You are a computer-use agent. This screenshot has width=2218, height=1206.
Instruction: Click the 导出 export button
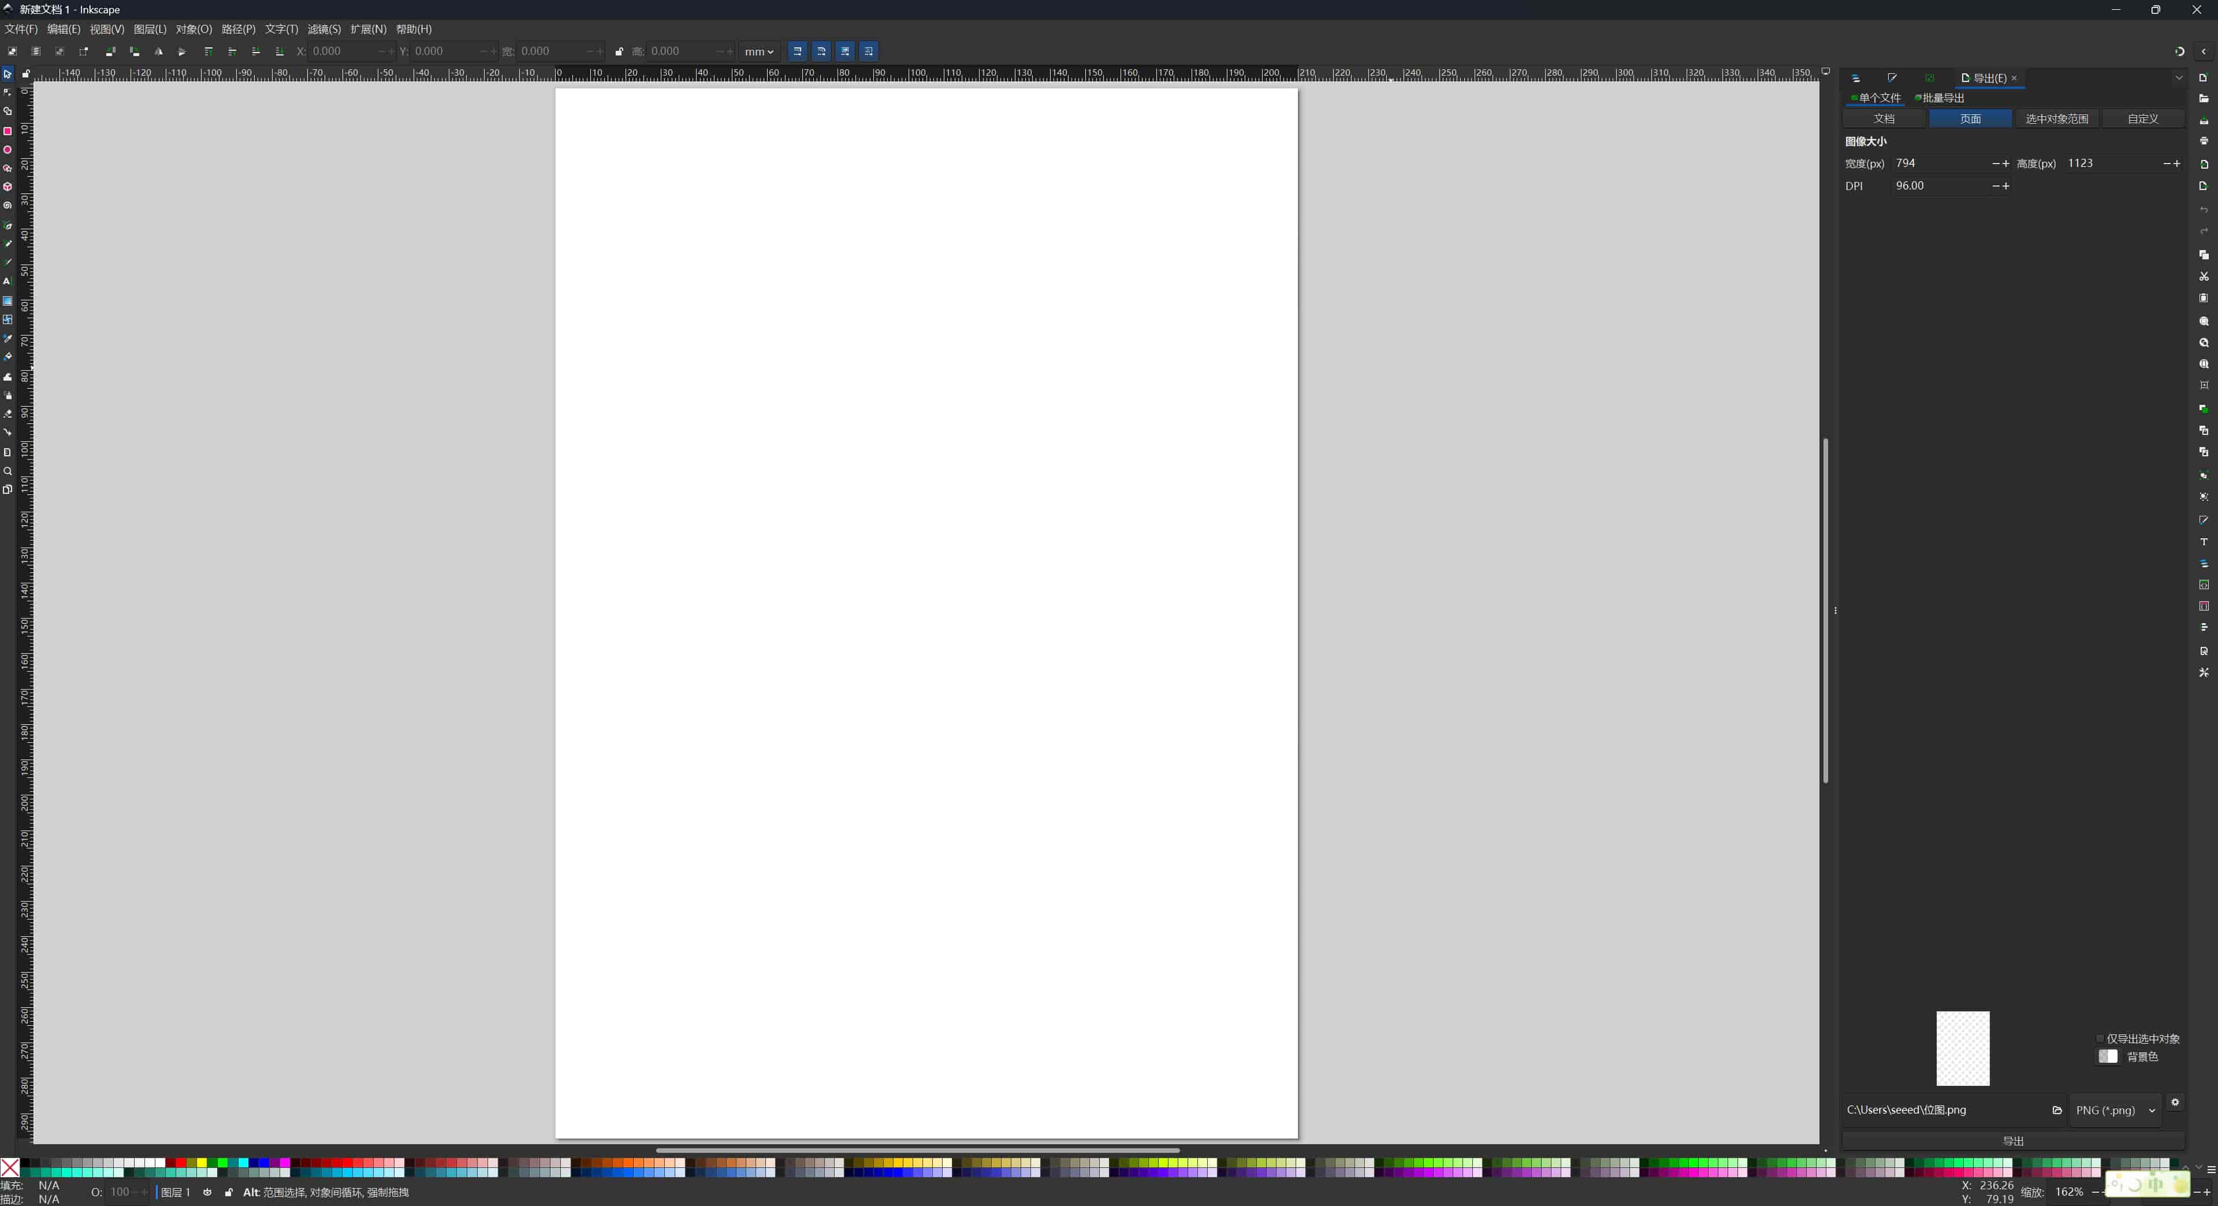click(2012, 1141)
